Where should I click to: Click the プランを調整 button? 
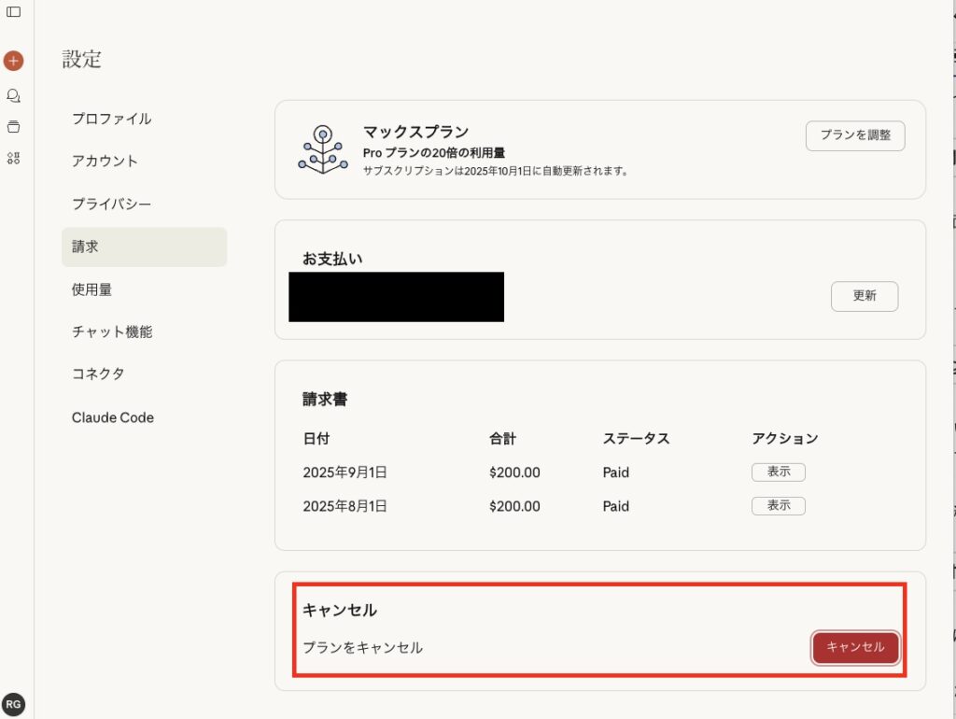855,135
